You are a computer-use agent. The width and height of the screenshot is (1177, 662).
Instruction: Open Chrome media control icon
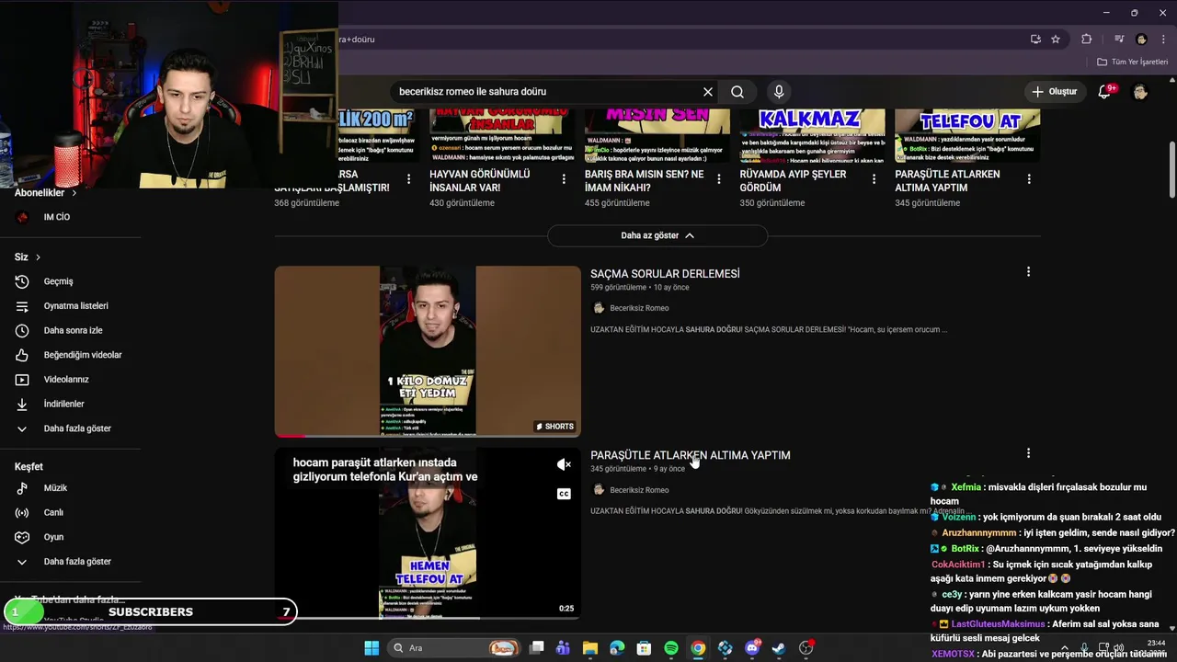(x=1119, y=40)
